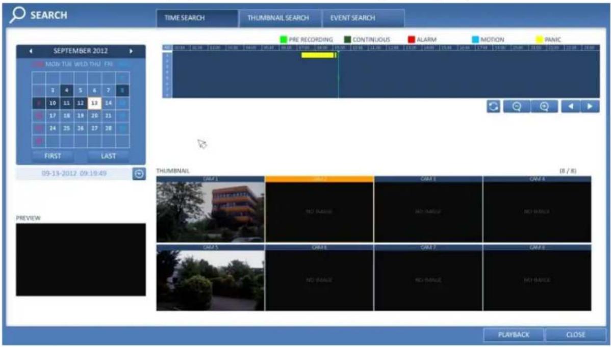Move timeline to the next section
The width and height of the screenshot is (611, 347).
point(590,106)
